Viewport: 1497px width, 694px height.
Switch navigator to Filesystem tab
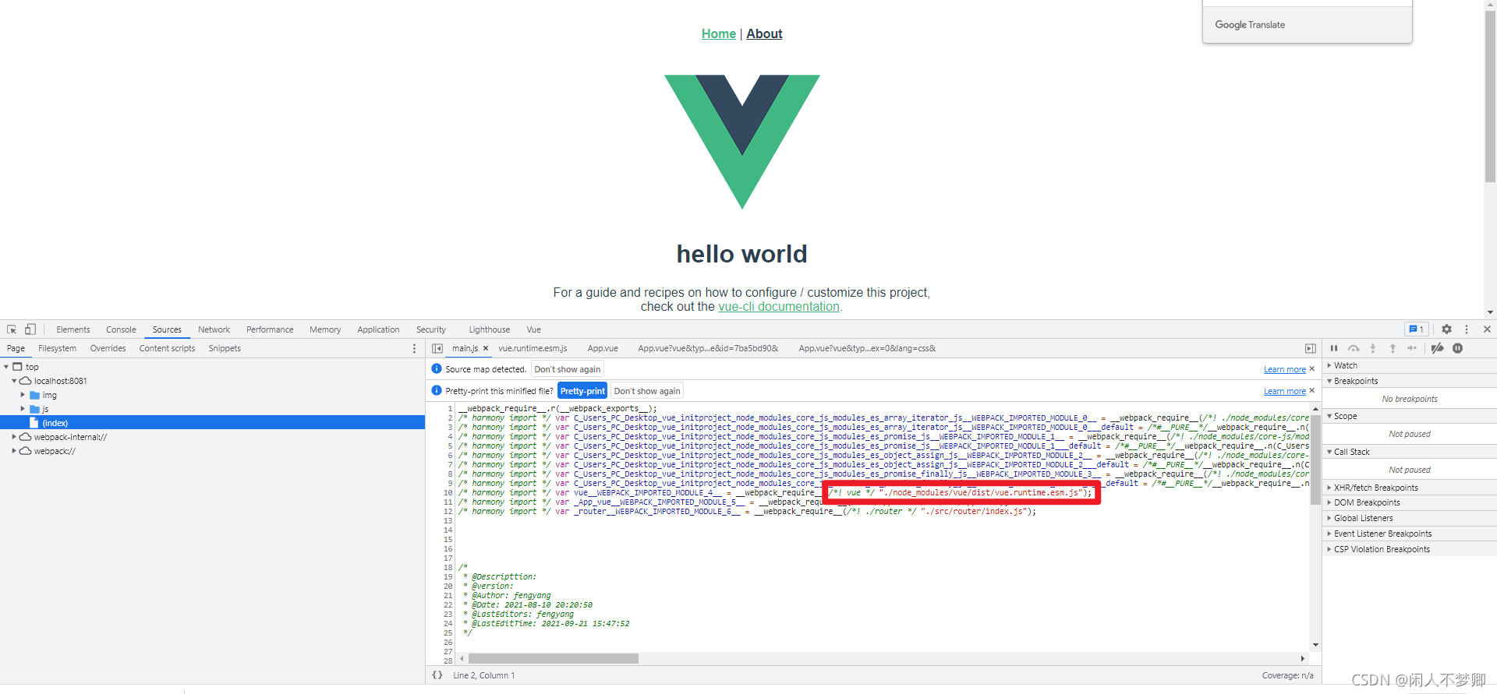point(58,348)
